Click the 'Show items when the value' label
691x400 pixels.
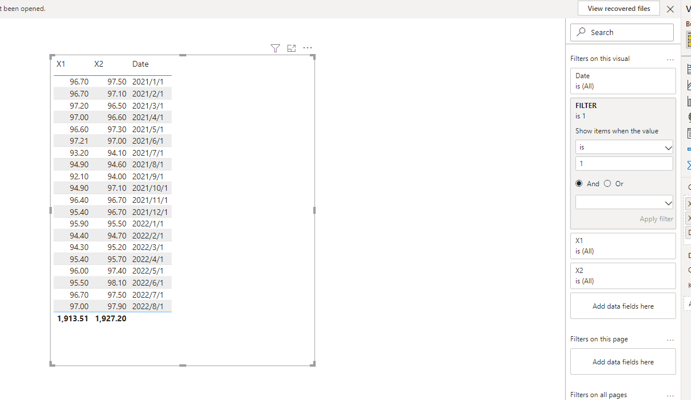pyautogui.click(x=617, y=131)
